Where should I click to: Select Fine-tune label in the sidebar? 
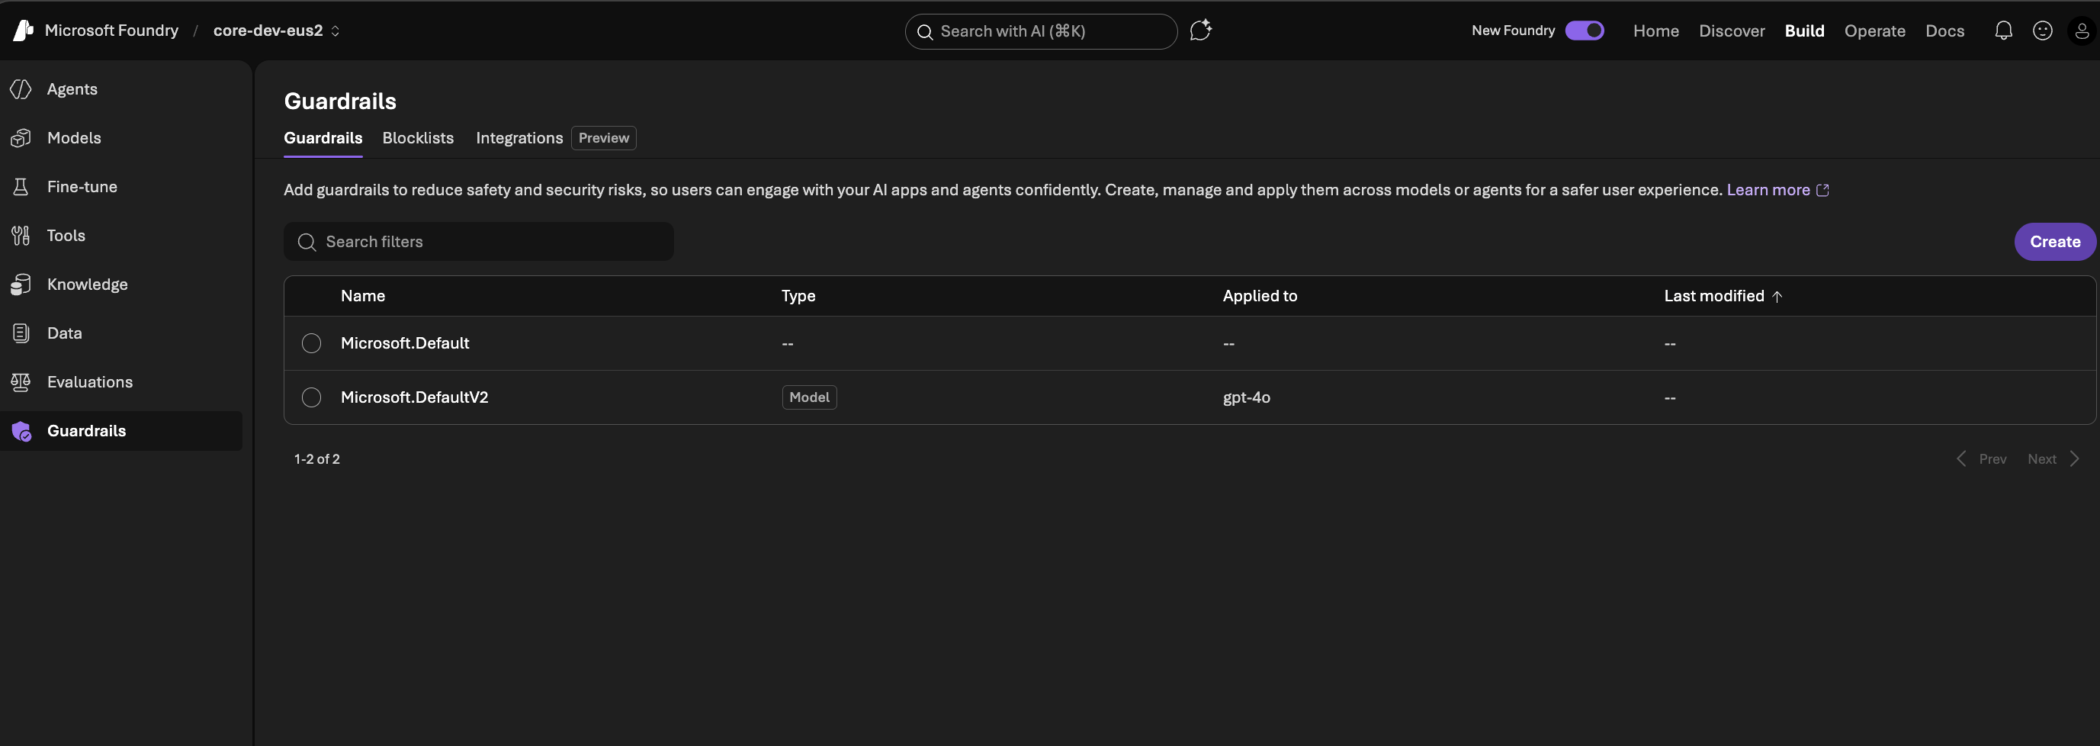82,187
